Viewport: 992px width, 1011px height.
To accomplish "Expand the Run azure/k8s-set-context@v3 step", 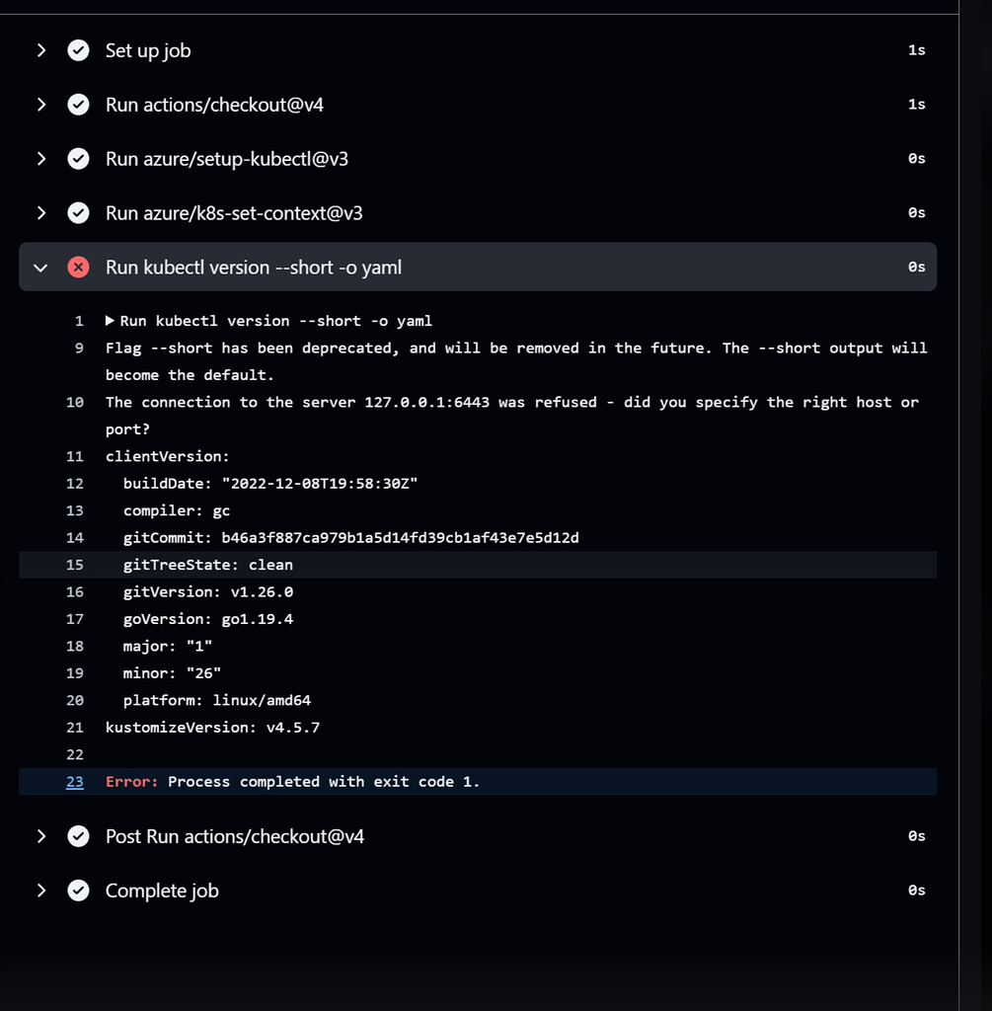I will (41, 213).
